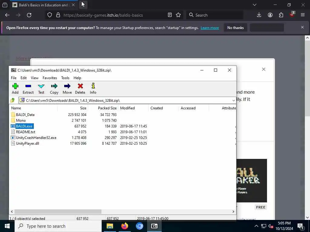Open the Firefox hamburger application menu
This screenshot has width=310, height=232.
tap(302, 15)
